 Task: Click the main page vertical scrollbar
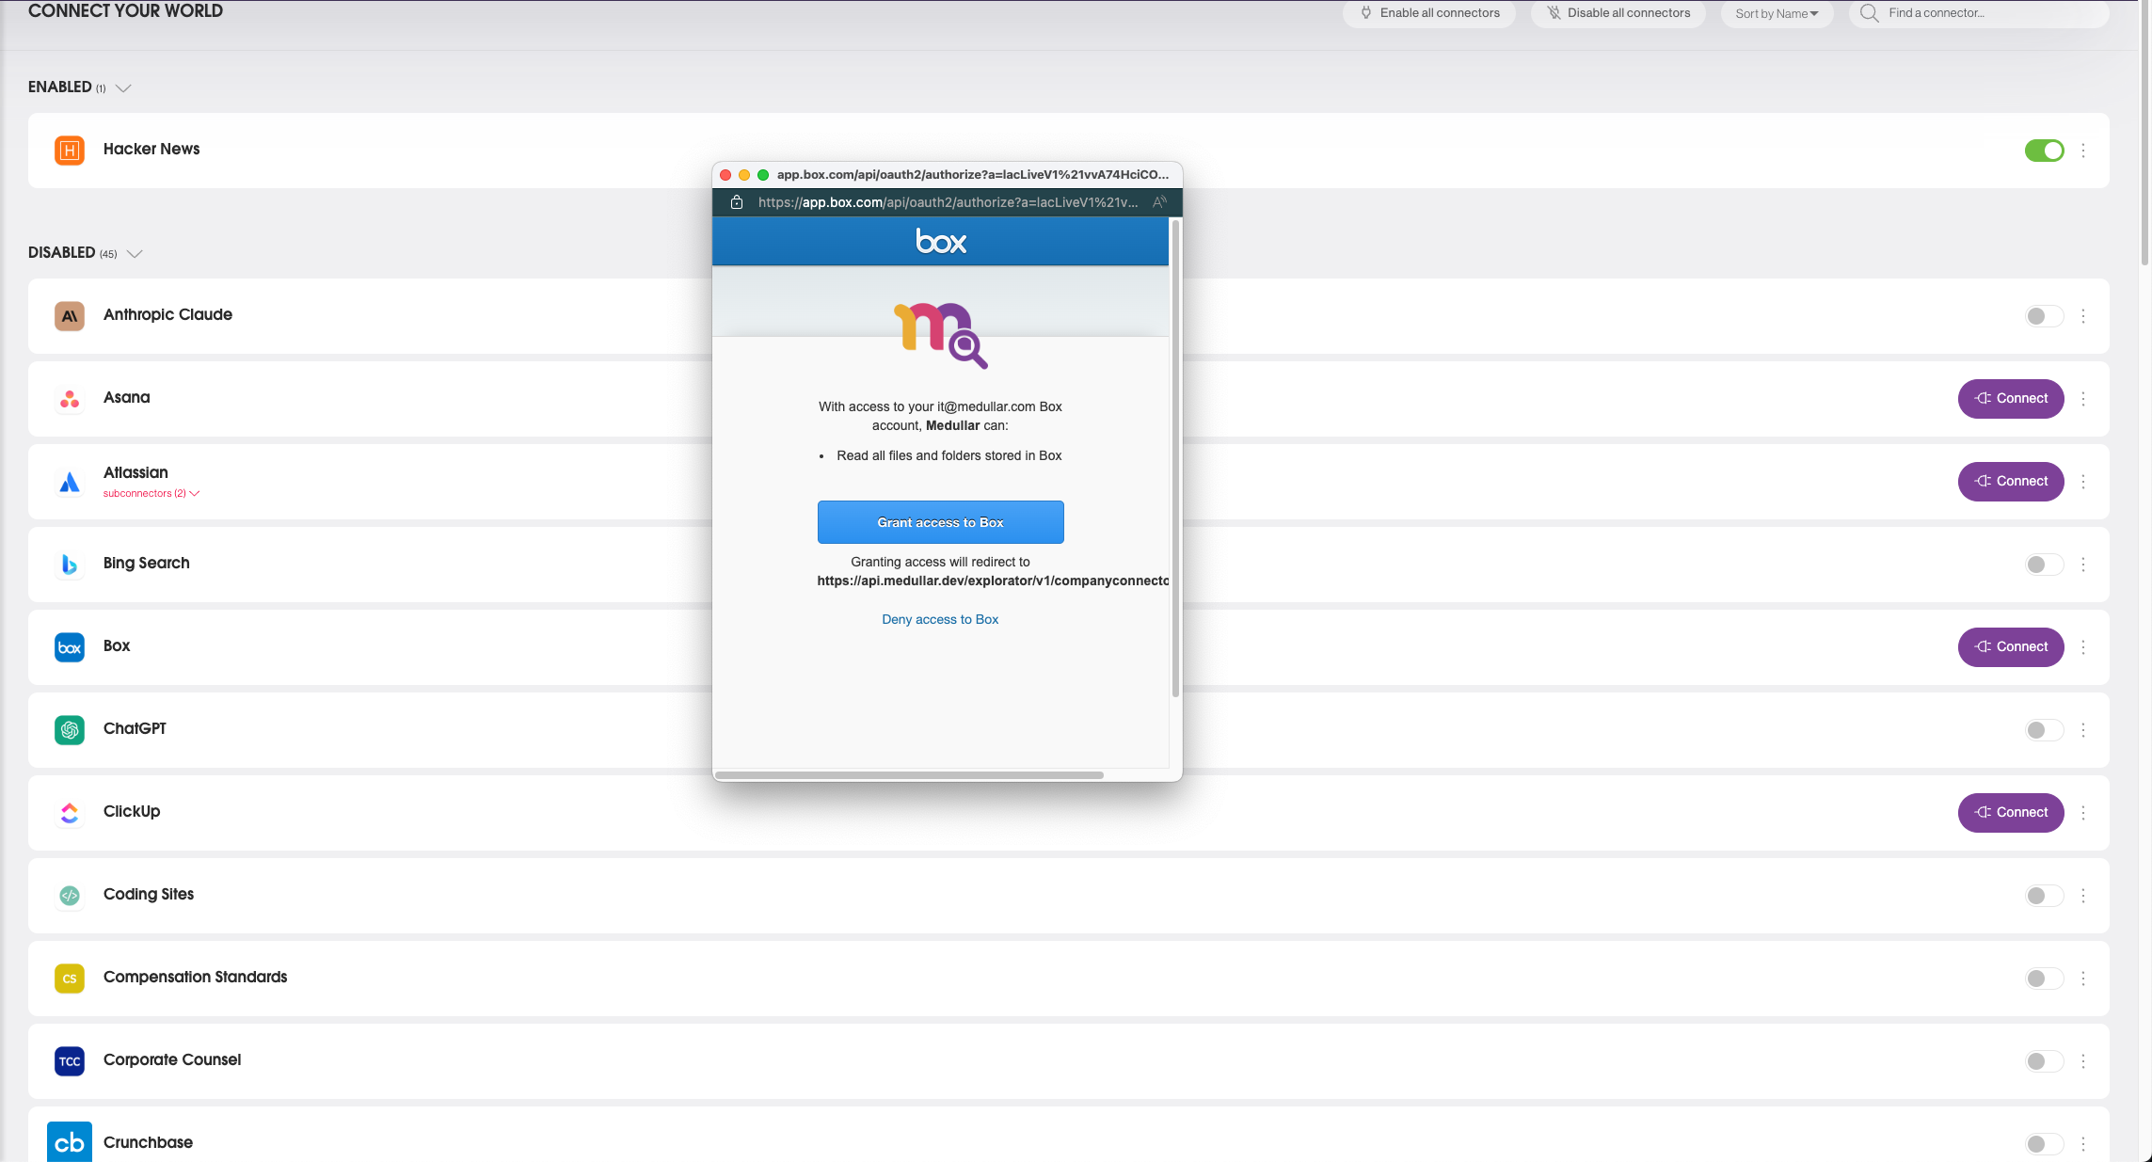click(x=2145, y=132)
